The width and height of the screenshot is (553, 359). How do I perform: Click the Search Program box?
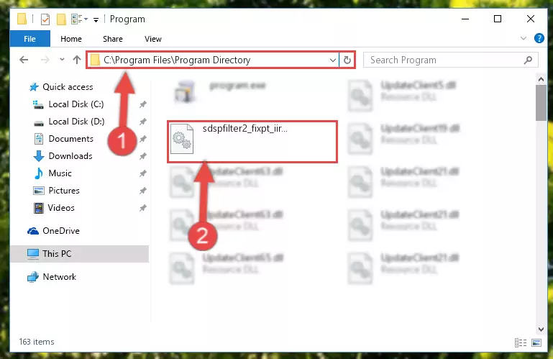pyautogui.click(x=451, y=60)
